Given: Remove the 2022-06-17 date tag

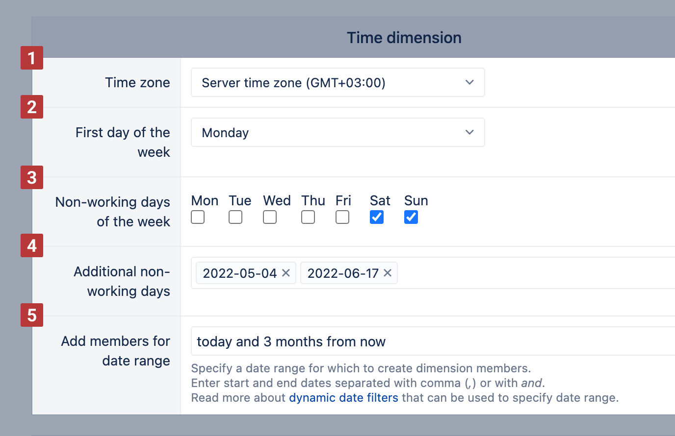Looking at the screenshot, I should pos(388,273).
